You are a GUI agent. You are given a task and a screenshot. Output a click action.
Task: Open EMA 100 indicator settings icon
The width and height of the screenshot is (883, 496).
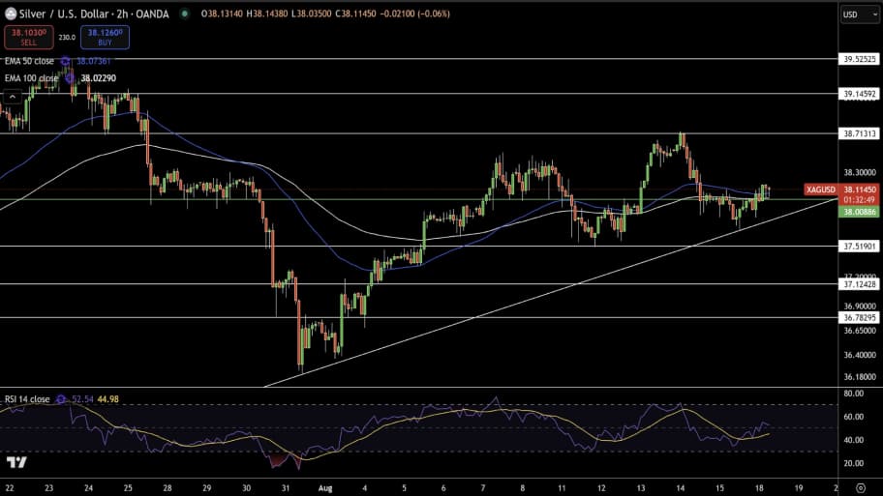point(70,78)
